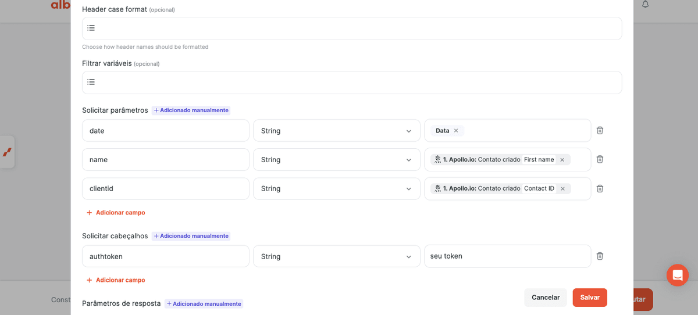698x315 pixels.
Task: Save with the Salvar button
Action: point(590,298)
